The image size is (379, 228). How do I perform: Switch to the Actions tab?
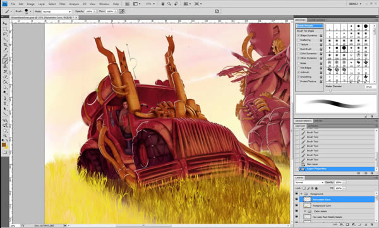coord(313,126)
